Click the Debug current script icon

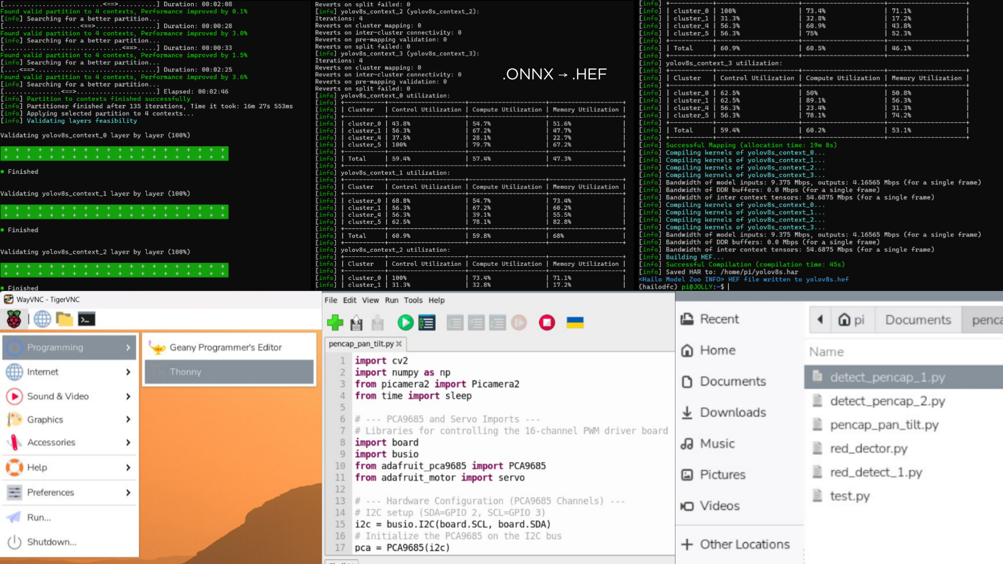(427, 323)
